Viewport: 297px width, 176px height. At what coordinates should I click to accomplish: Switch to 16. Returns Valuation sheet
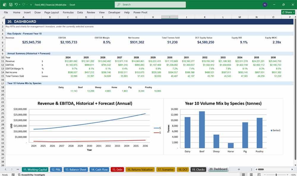point(140,169)
